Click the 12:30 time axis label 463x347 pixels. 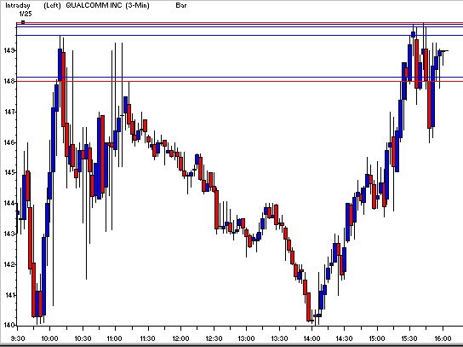coord(214,338)
